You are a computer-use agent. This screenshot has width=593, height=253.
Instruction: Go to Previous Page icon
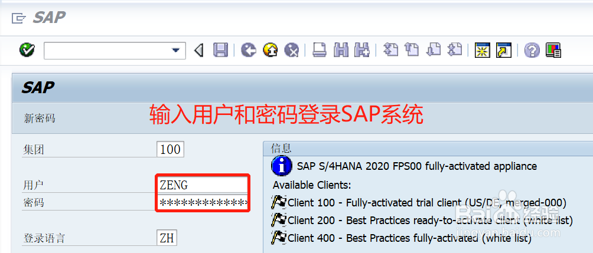[x=412, y=50]
